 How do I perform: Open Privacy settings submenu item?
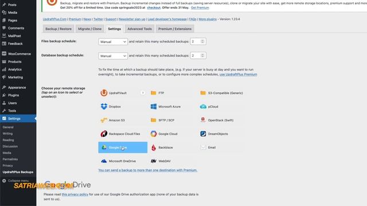(x=7, y=165)
